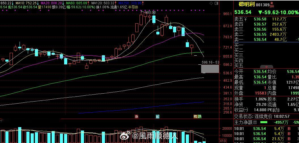
Task: Click the 21.5万 trade tick row
Action: 266,139
